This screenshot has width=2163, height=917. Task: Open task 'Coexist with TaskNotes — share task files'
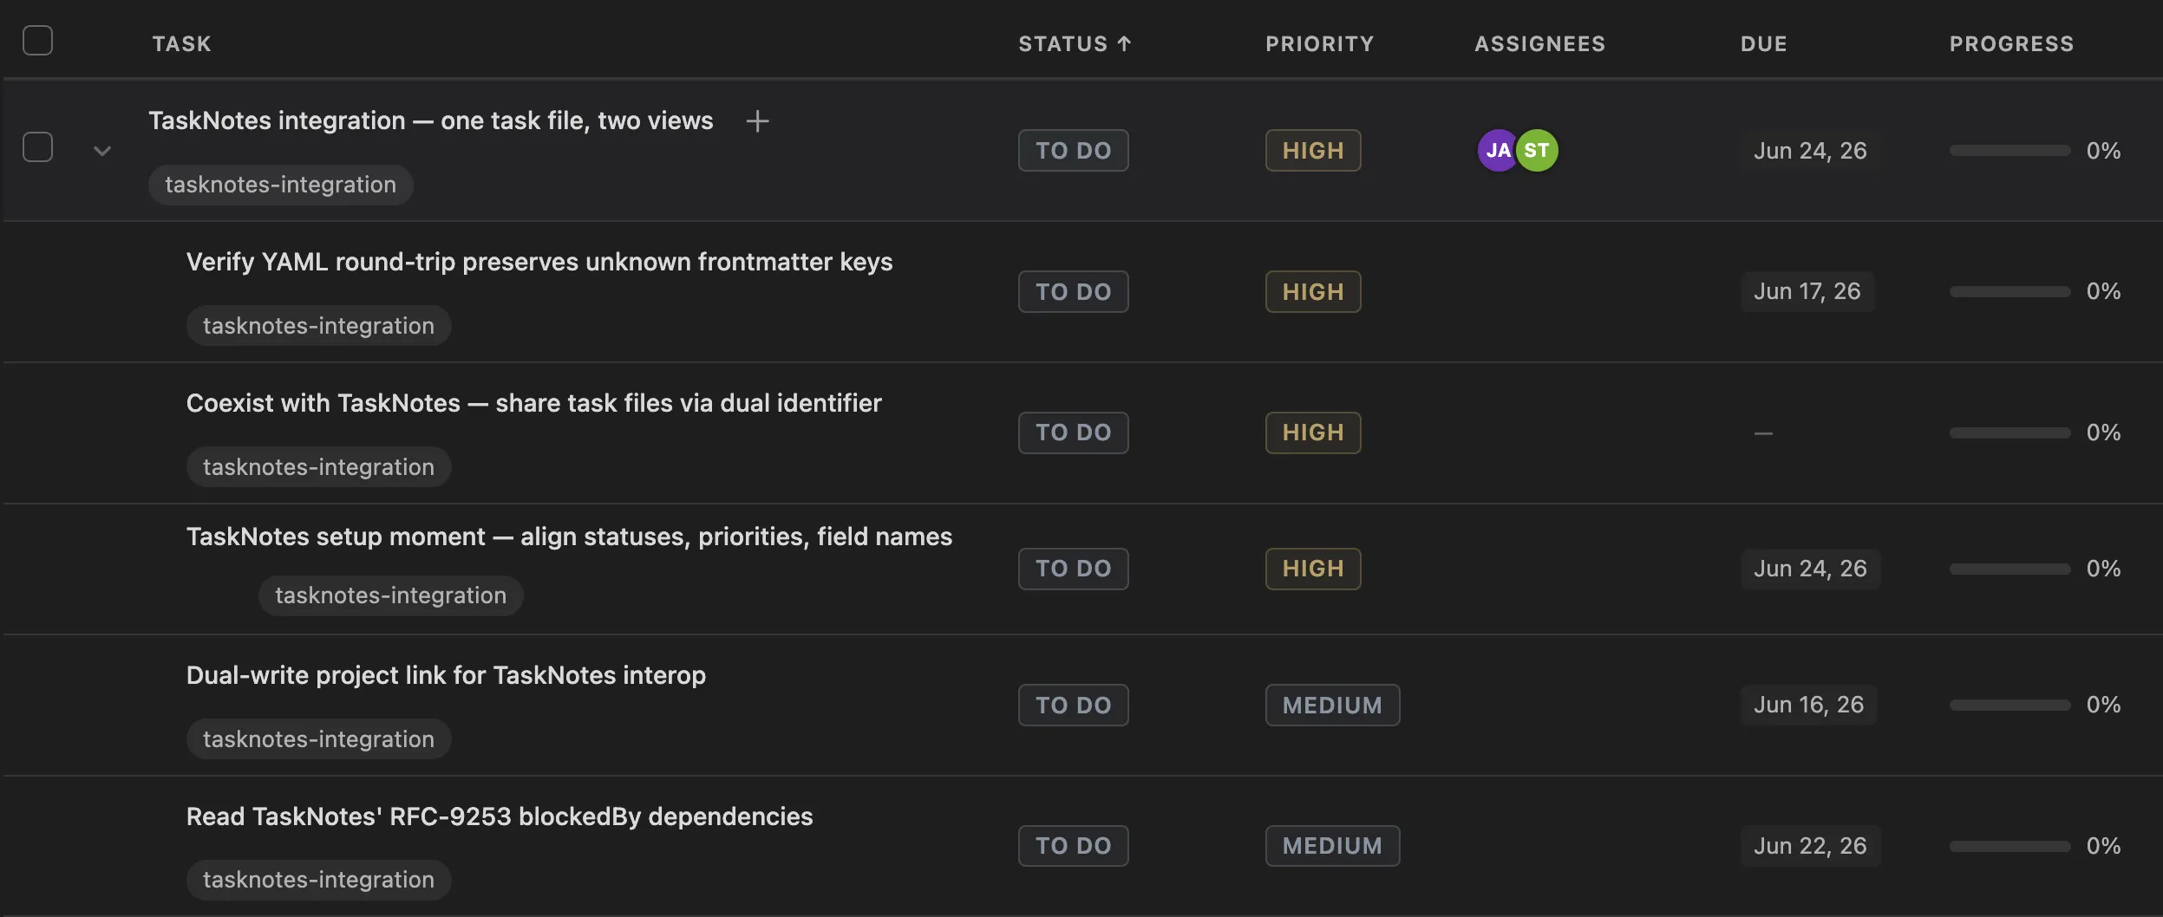point(533,403)
